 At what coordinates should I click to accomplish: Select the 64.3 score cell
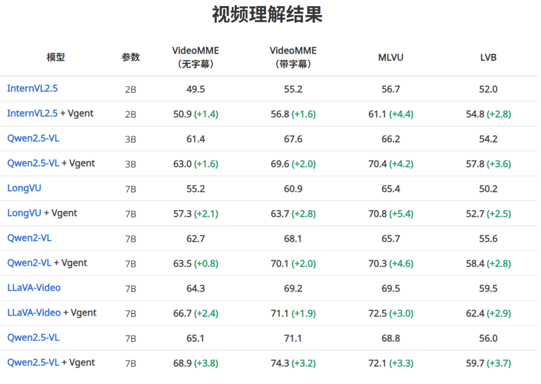click(196, 288)
